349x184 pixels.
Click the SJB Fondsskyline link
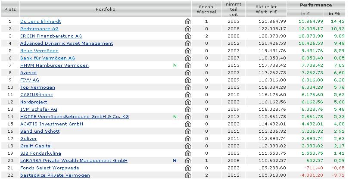[41, 153]
